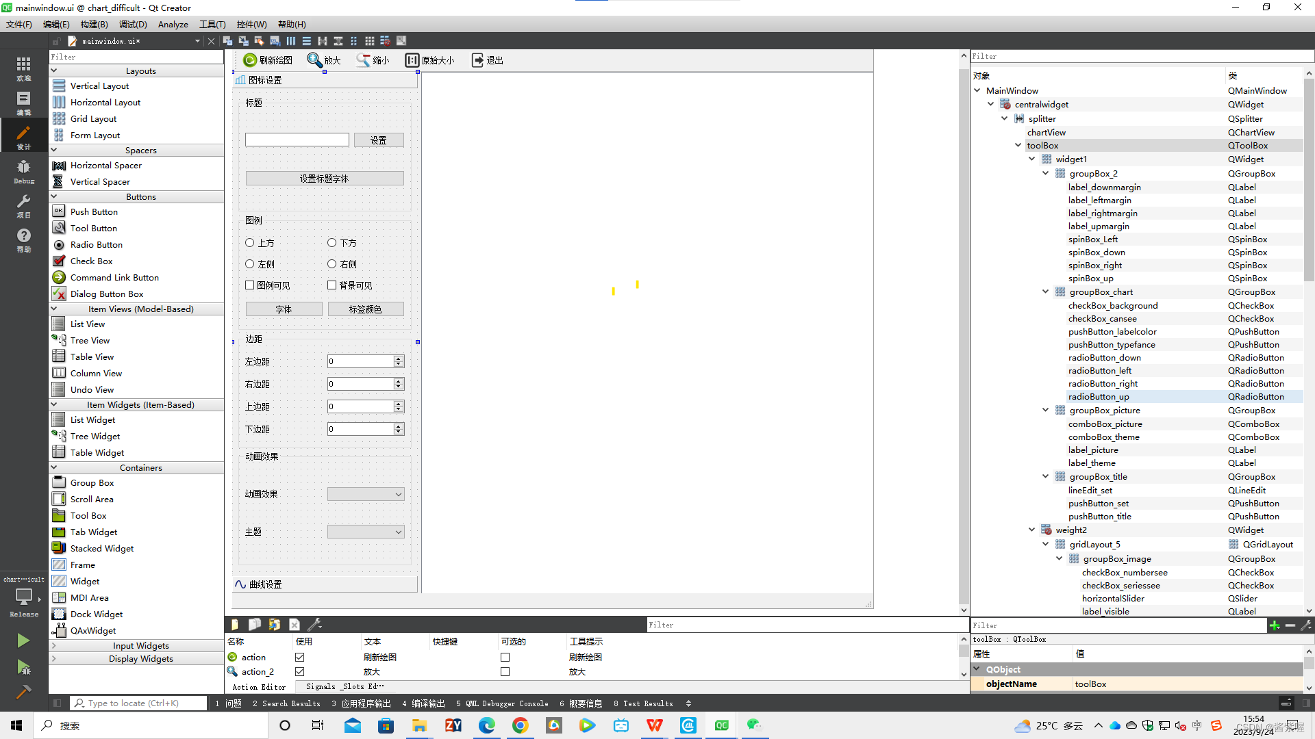Collapse the groupBox_chart tree node
This screenshot has height=739, width=1315.
(x=1046, y=292)
